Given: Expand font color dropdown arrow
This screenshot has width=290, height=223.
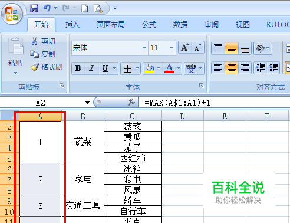Looking at the screenshot, I should [178, 68].
